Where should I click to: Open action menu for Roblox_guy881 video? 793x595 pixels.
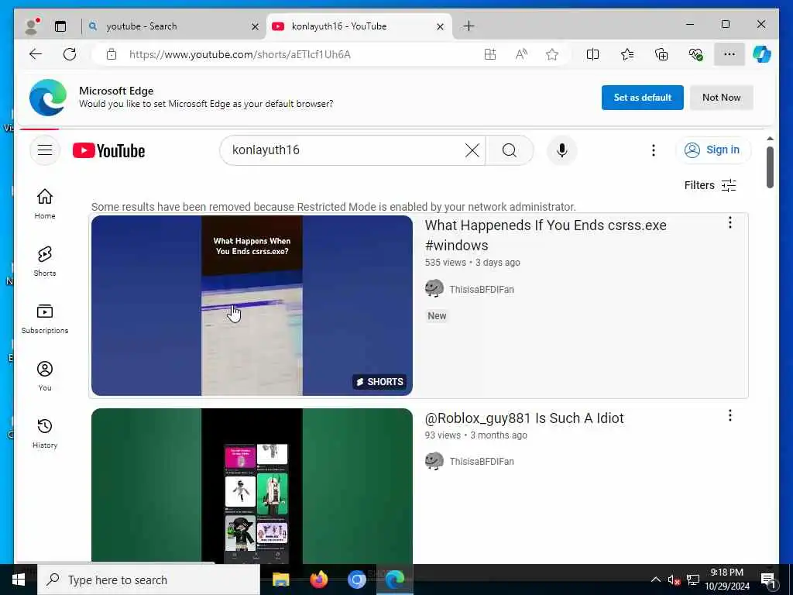point(729,415)
